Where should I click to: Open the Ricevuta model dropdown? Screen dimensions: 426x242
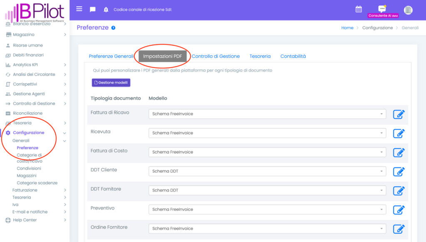(267, 133)
